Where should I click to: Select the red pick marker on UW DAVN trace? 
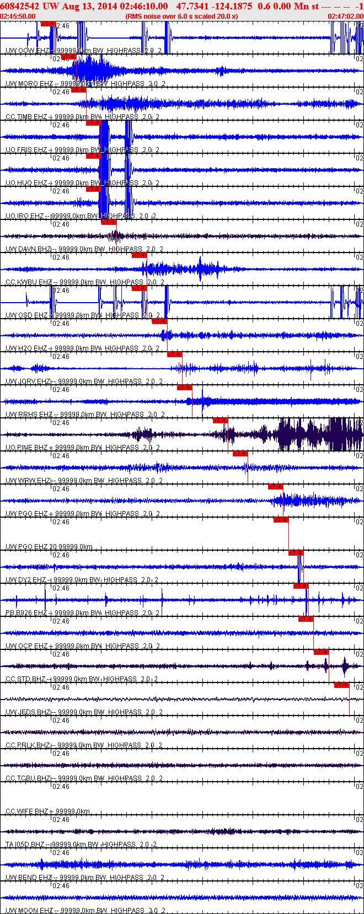click(x=109, y=222)
